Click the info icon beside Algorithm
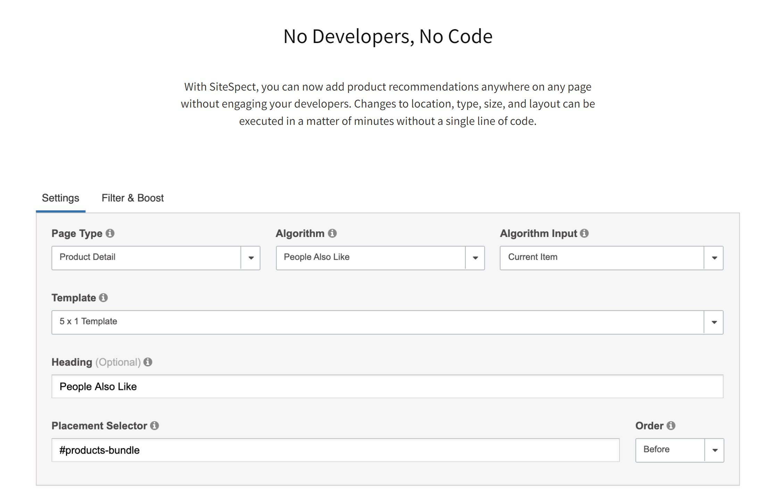Screen dimensions: 764x494 [x=333, y=233]
